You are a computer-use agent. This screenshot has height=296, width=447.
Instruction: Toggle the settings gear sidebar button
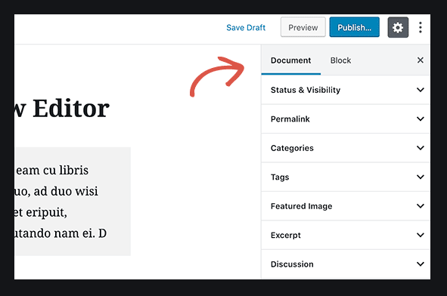click(x=398, y=27)
